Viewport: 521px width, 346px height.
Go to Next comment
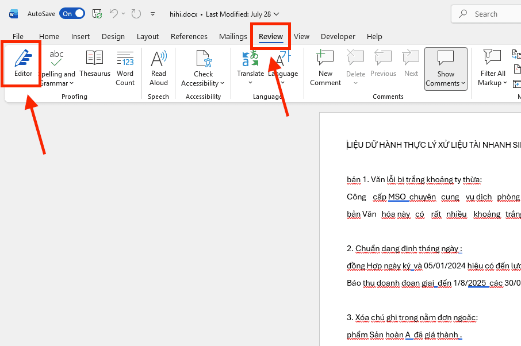pos(411,64)
